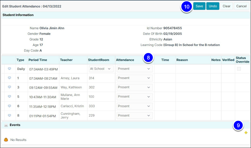This screenshot has width=251, height=148.
Task: Click the 07:34AM-03:49PM period time cell
Action: [43, 69]
